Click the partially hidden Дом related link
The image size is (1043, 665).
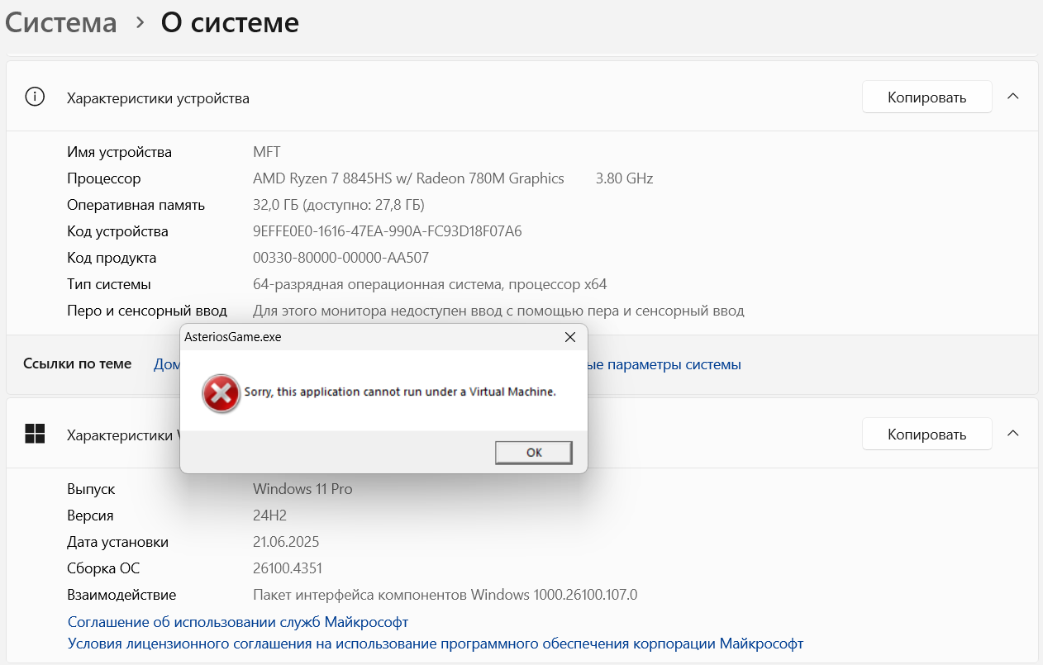pyautogui.click(x=166, y=364)
